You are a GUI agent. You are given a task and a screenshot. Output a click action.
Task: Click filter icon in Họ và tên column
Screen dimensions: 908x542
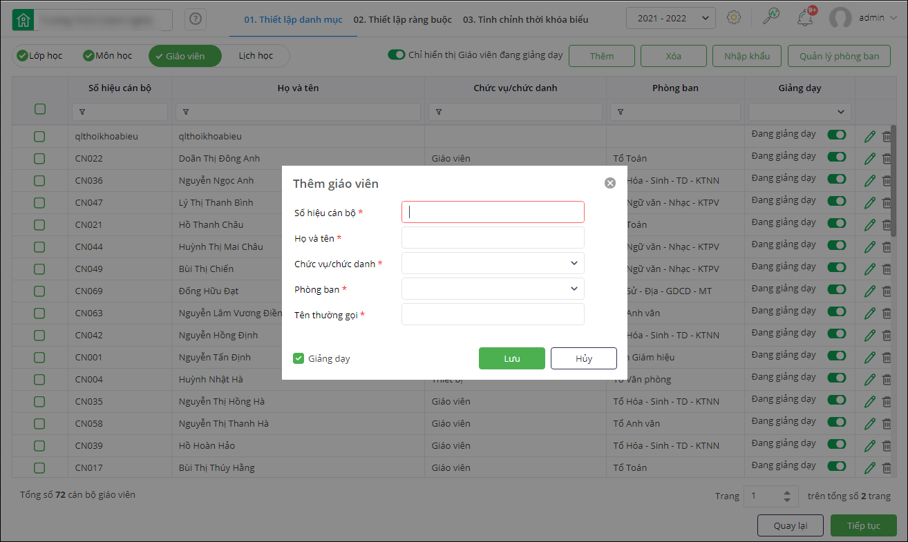186,112
